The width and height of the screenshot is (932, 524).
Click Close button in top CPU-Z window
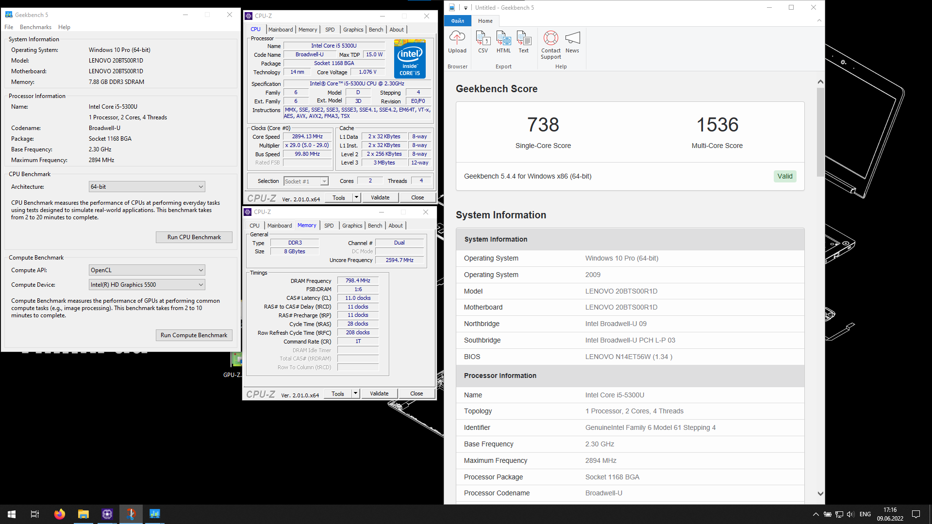417,197
